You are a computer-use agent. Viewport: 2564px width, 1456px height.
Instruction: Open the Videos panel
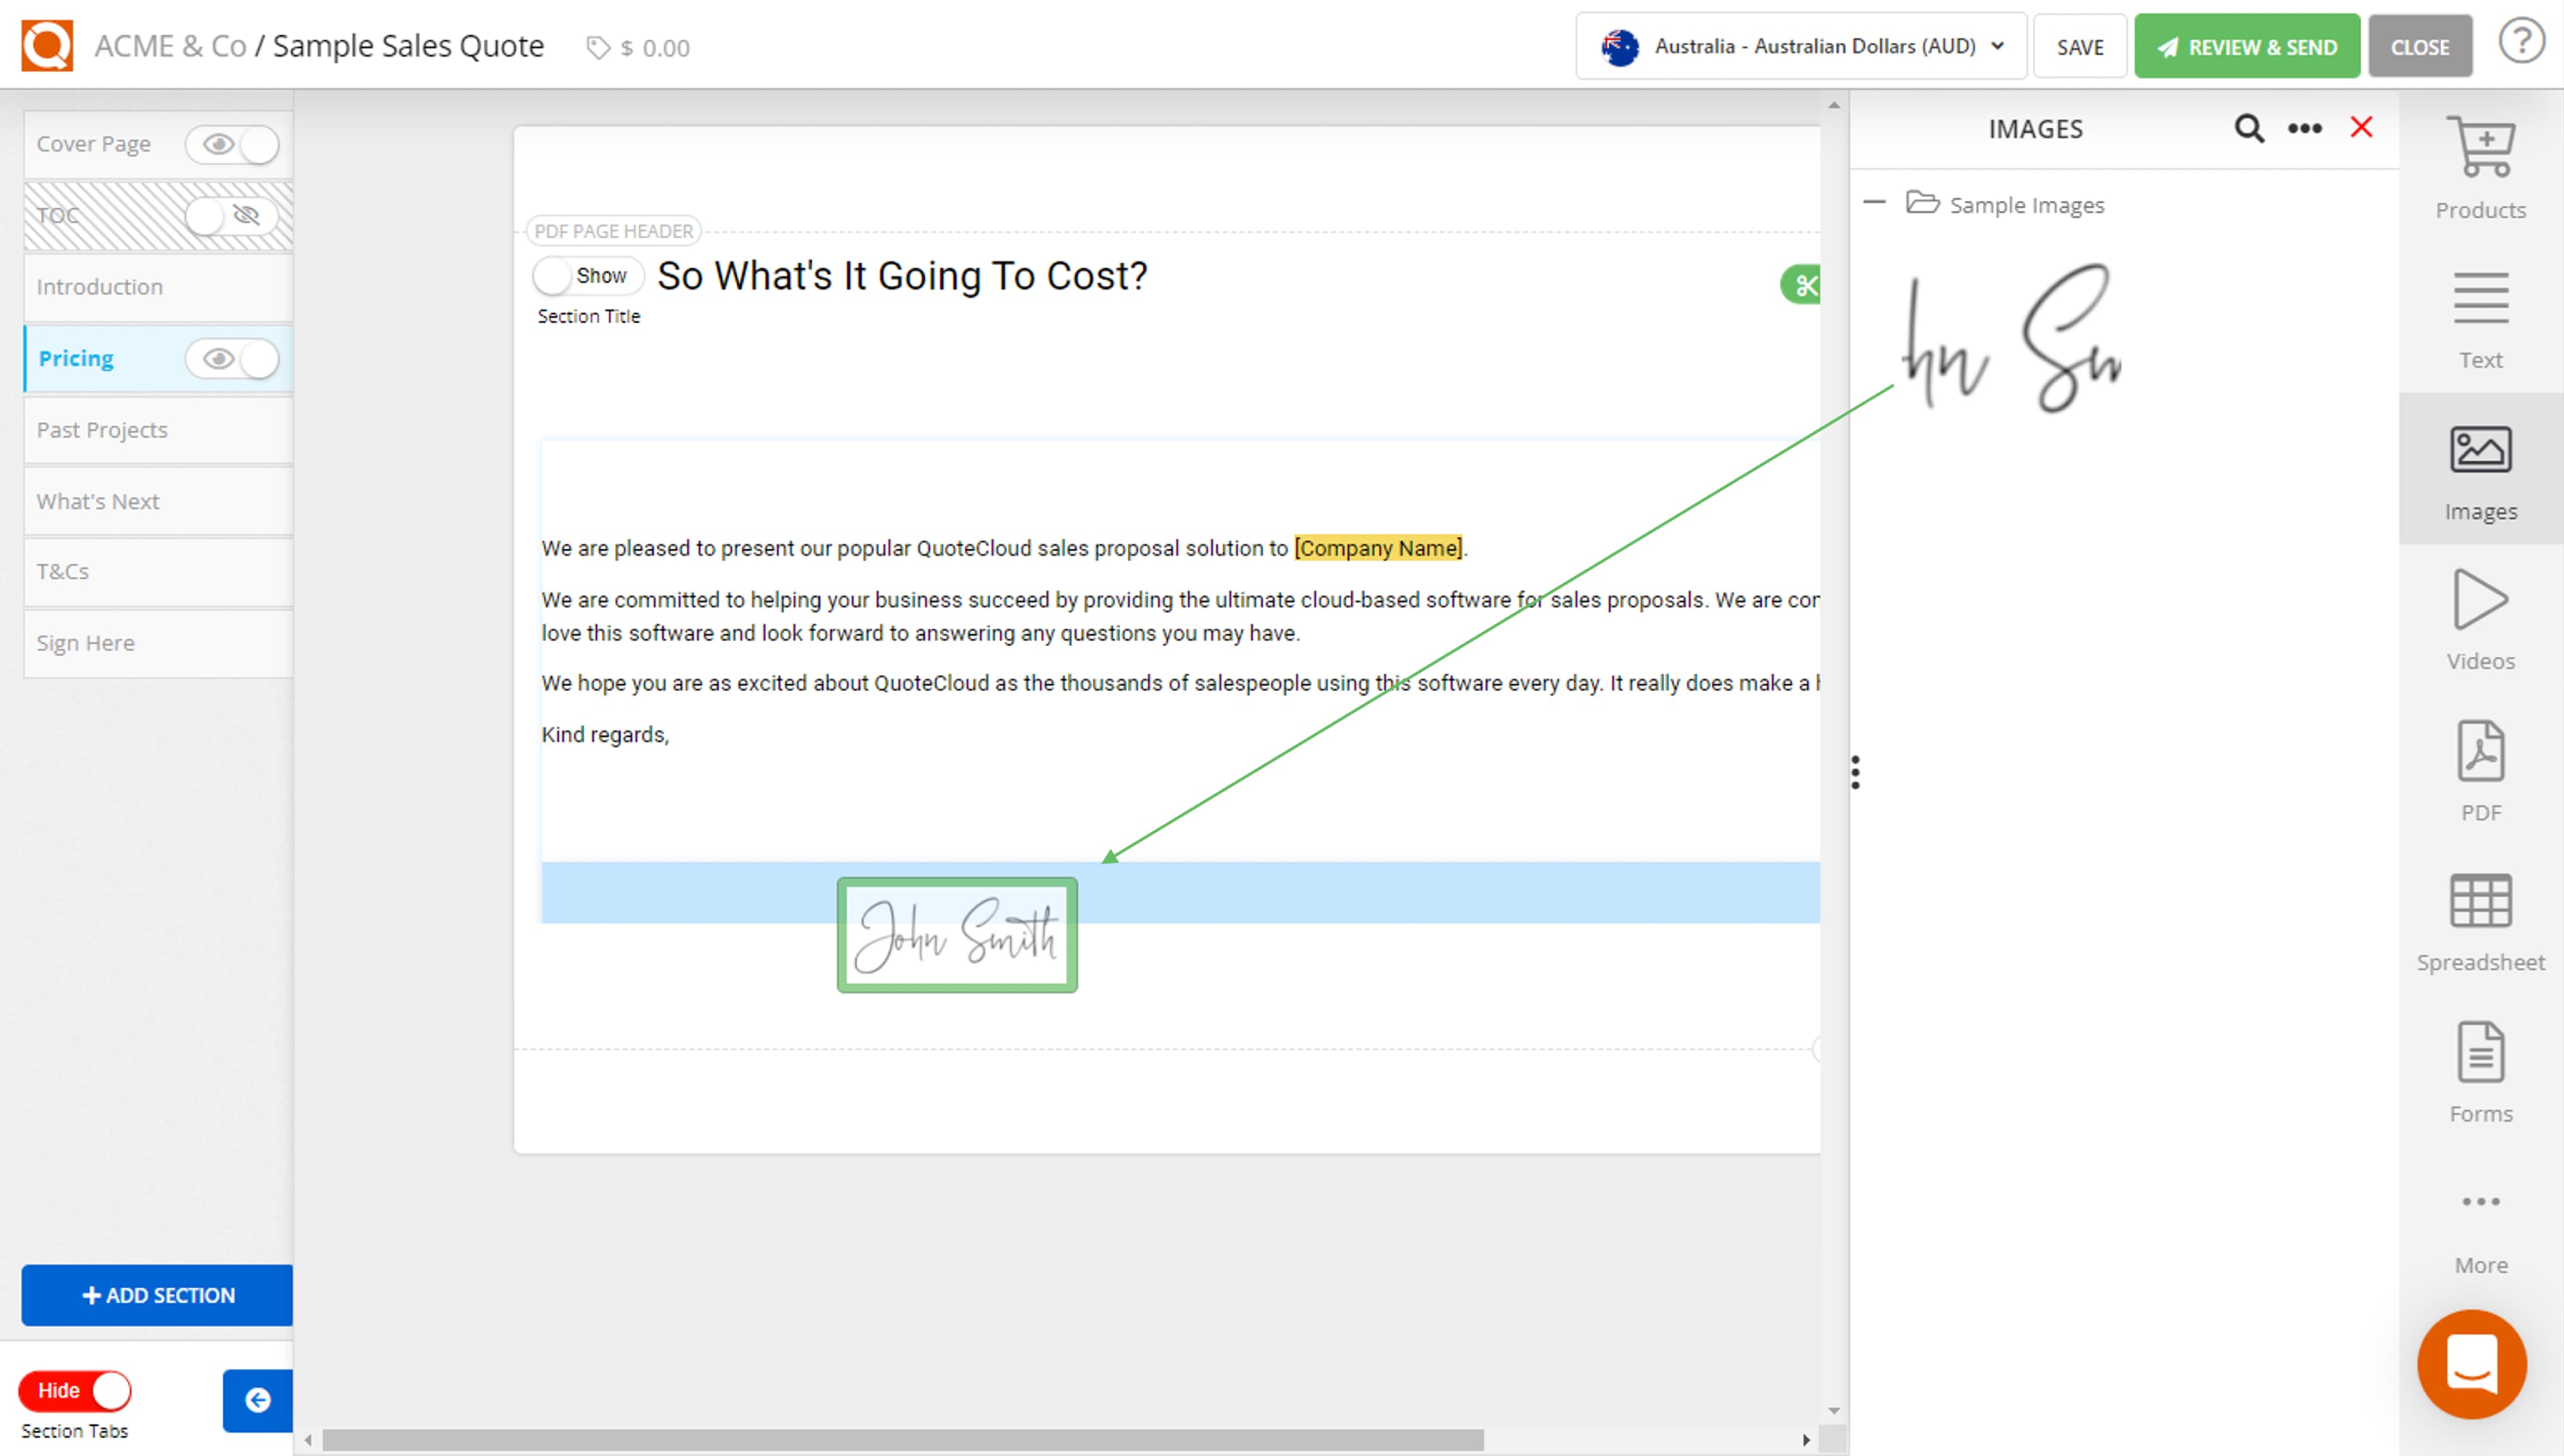pyautogui.click(x=2481, y=615)
